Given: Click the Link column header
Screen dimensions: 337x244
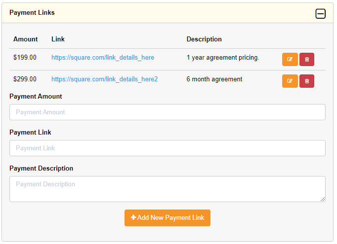Looking at the screenshot, I should tap(58, 39).
